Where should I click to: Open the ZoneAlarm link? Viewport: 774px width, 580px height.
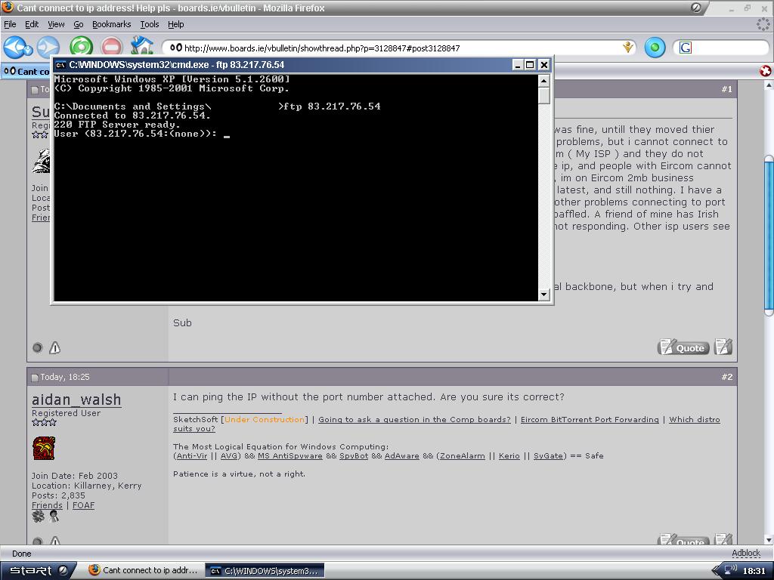[x=463, y=456]
